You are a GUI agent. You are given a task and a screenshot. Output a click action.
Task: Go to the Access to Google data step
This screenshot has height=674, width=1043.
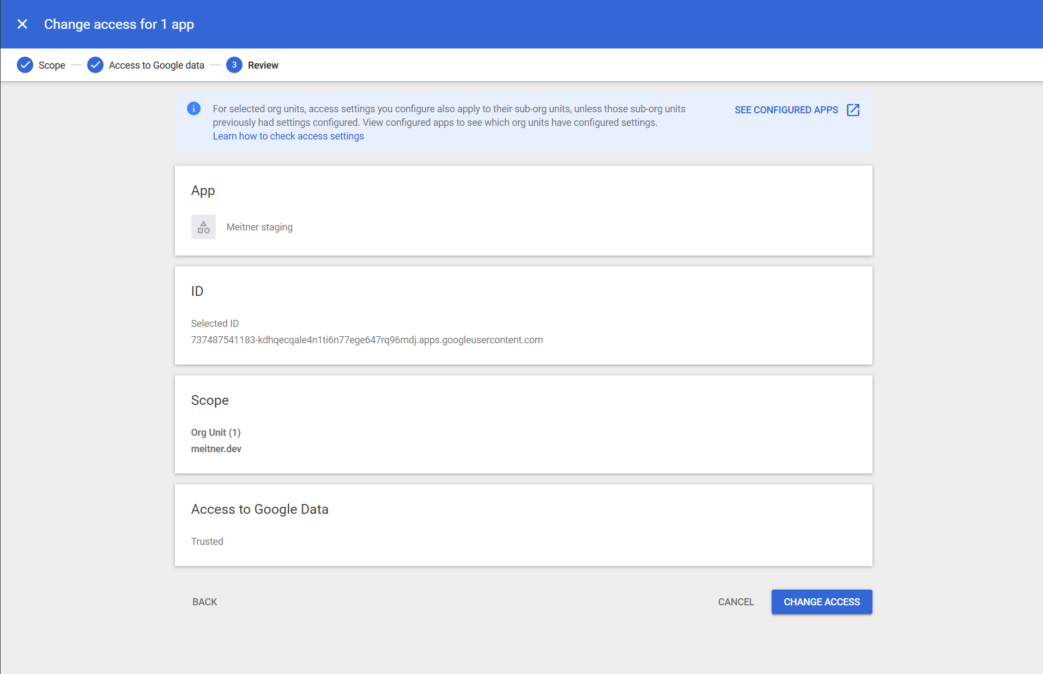tap(156, 65)
